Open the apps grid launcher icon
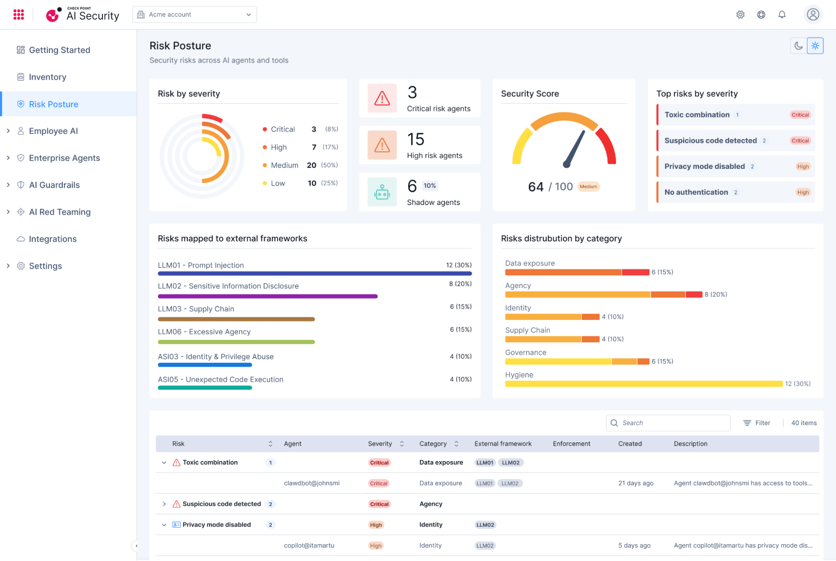The height and width of the screenshot is (561, 836). (18, 15)
